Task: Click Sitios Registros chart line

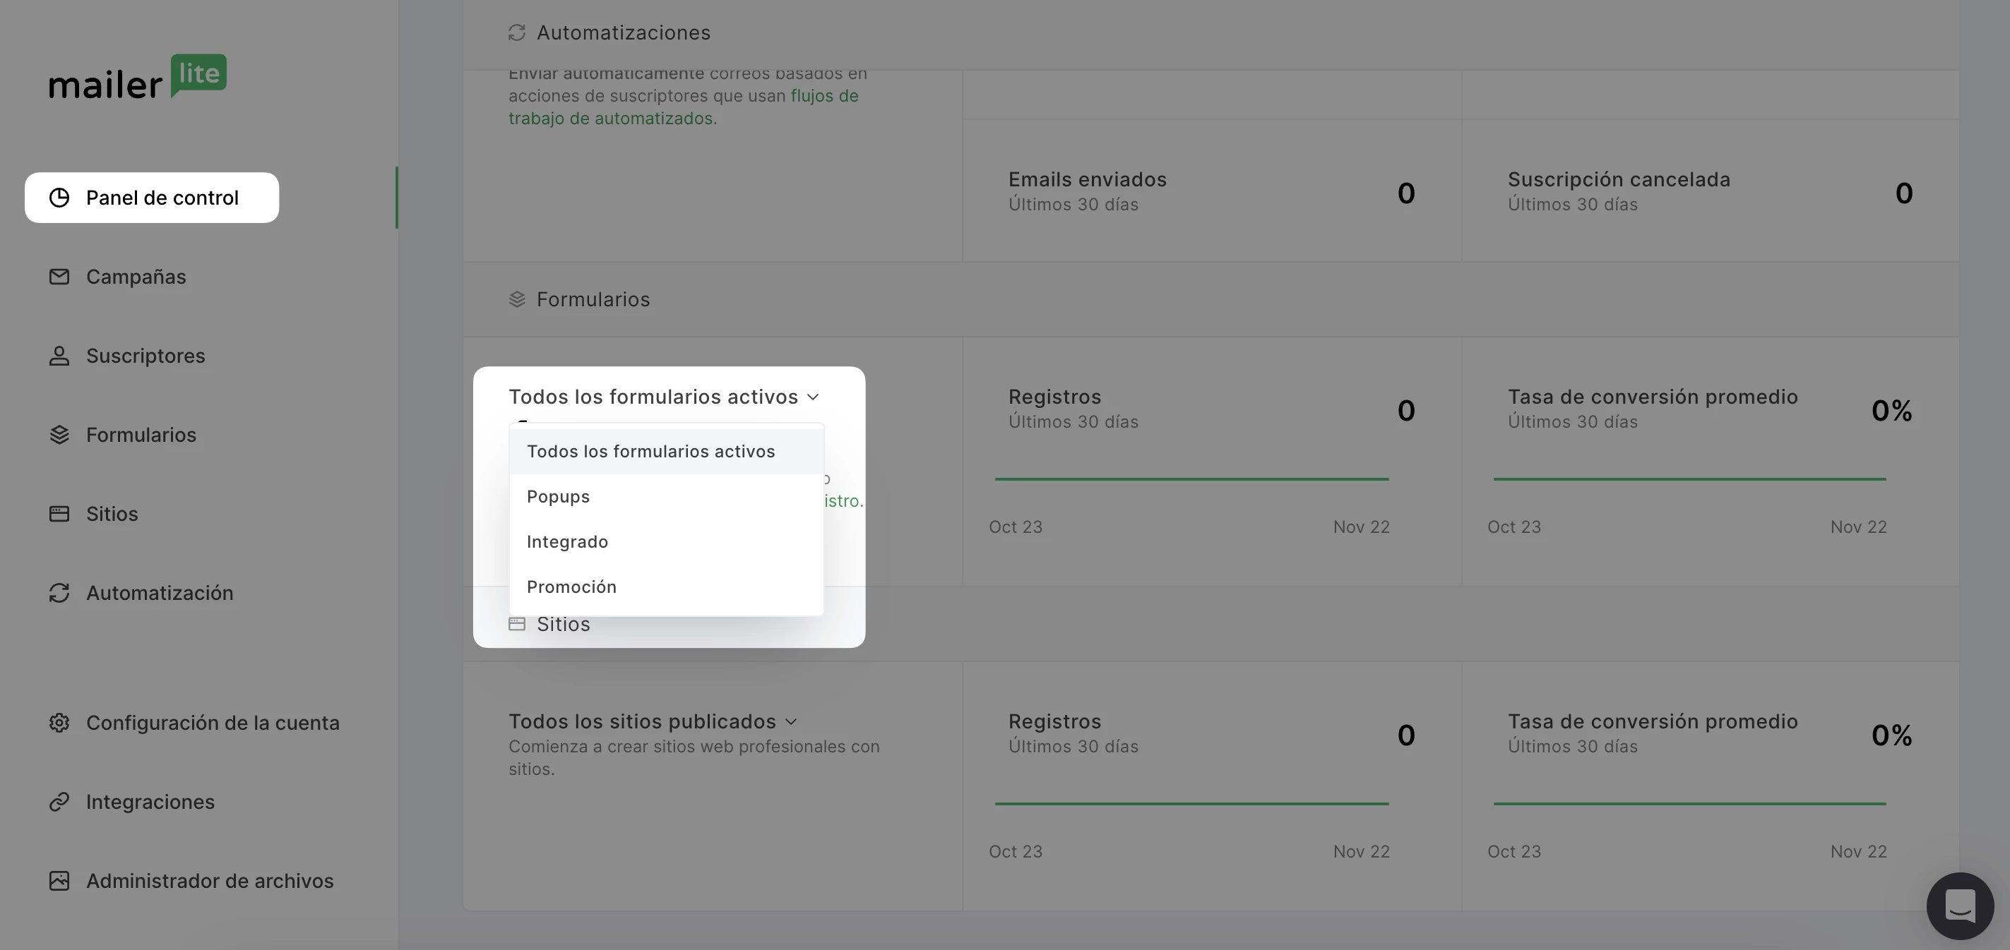Action: coord(1191,803)
